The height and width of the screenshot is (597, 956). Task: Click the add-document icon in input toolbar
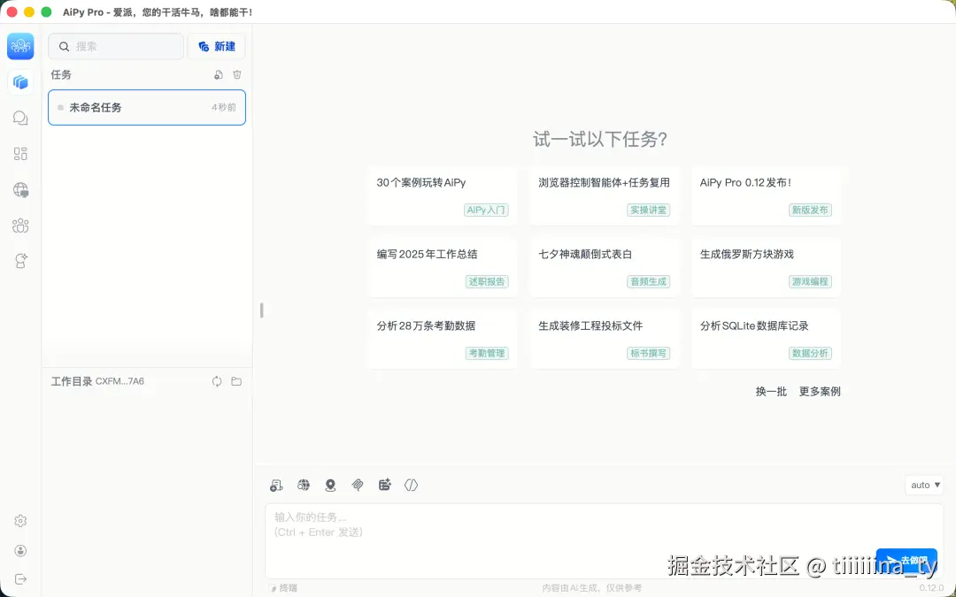click(x=275, y=485)
